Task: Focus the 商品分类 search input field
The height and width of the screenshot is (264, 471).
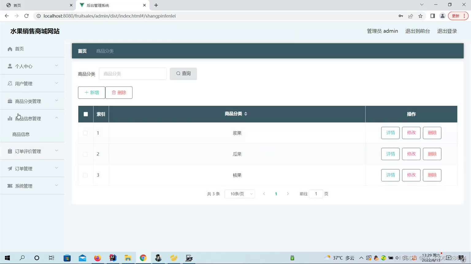Action: tap(133, 74)
